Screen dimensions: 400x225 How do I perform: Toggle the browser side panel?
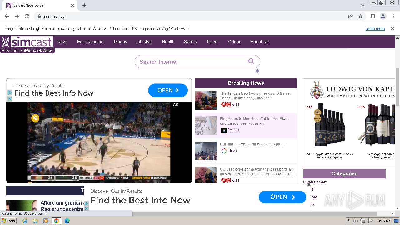click(373, 16)
